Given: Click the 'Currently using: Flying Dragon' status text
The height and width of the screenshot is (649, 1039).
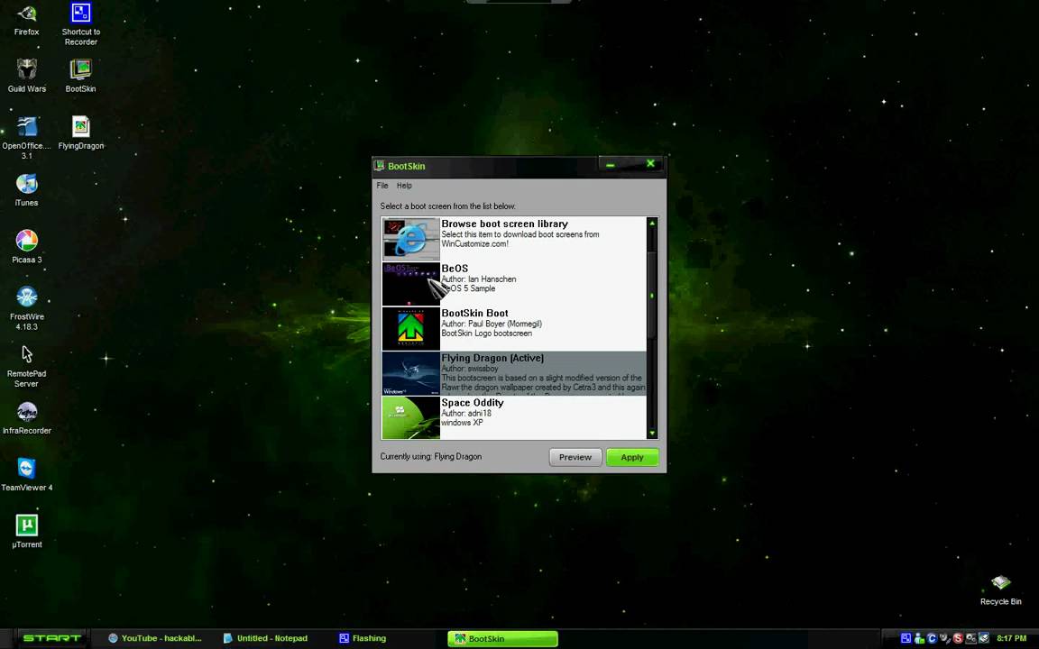Looking at the screenshot, I should 431,456.
